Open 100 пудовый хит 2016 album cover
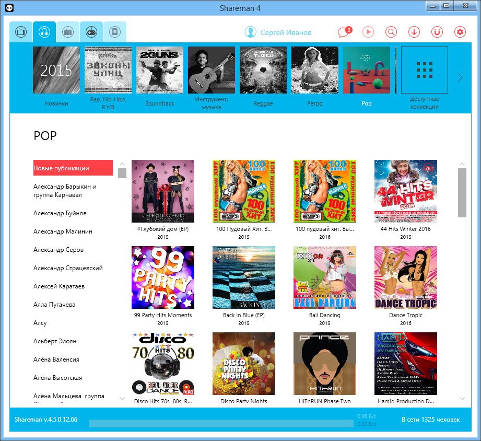 click(325, 191)
